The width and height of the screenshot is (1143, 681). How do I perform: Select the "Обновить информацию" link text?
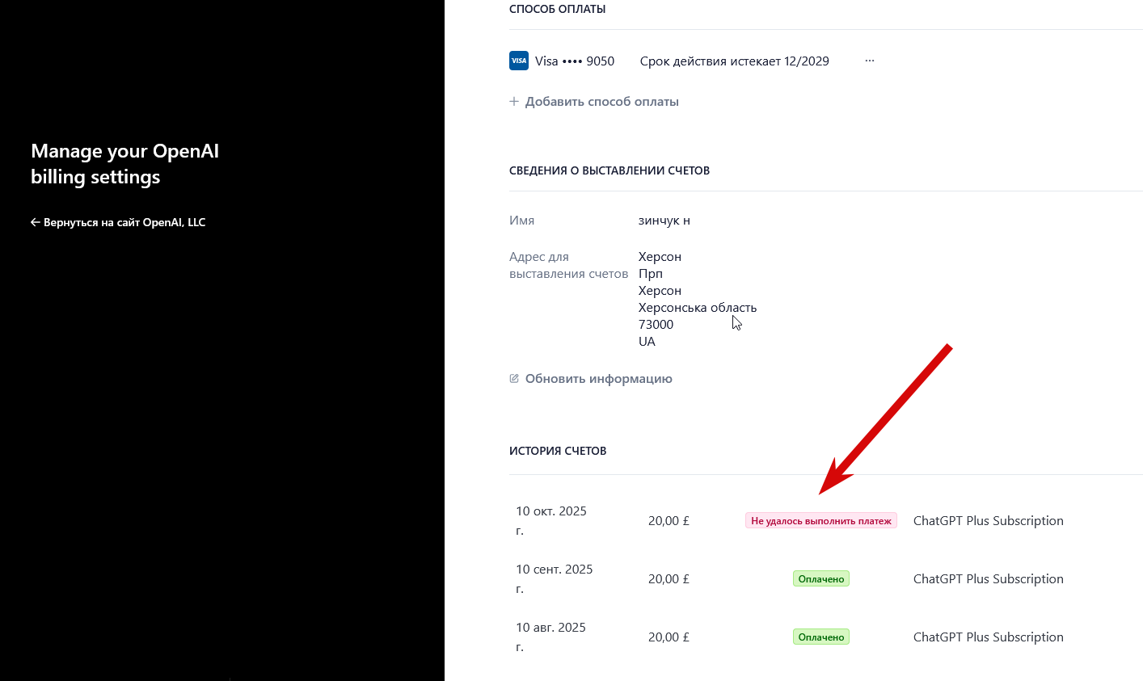[x=598, y=378]
